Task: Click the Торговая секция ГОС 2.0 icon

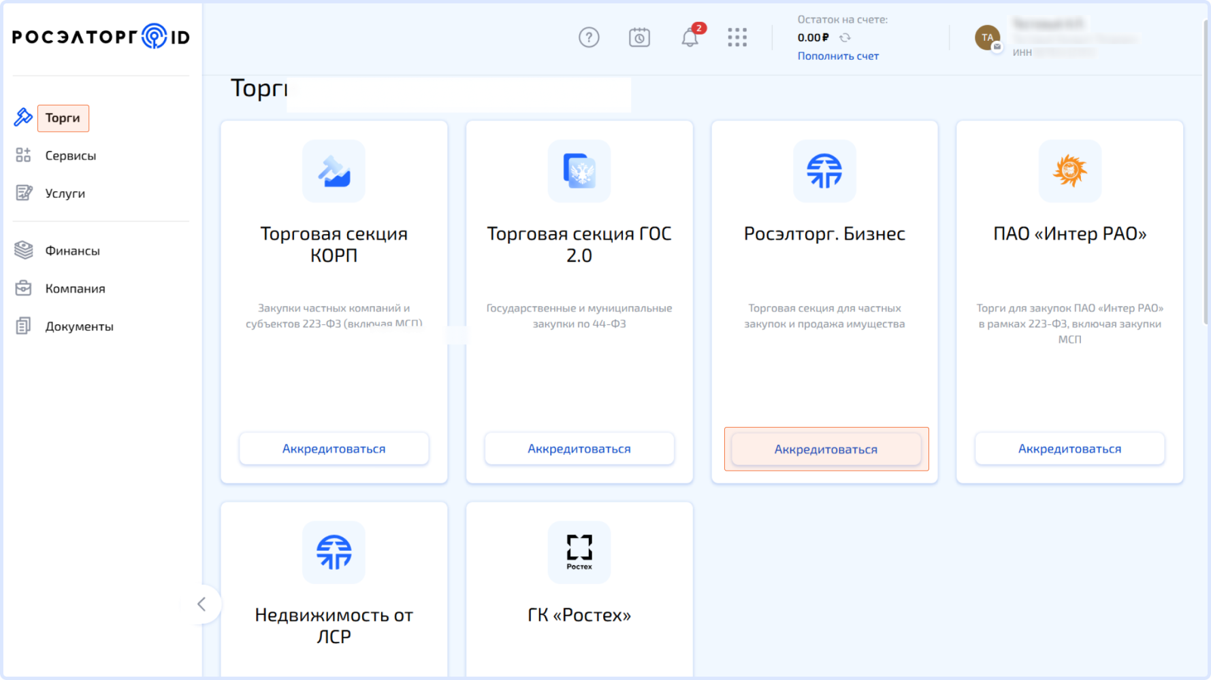Action: (579, 171)
